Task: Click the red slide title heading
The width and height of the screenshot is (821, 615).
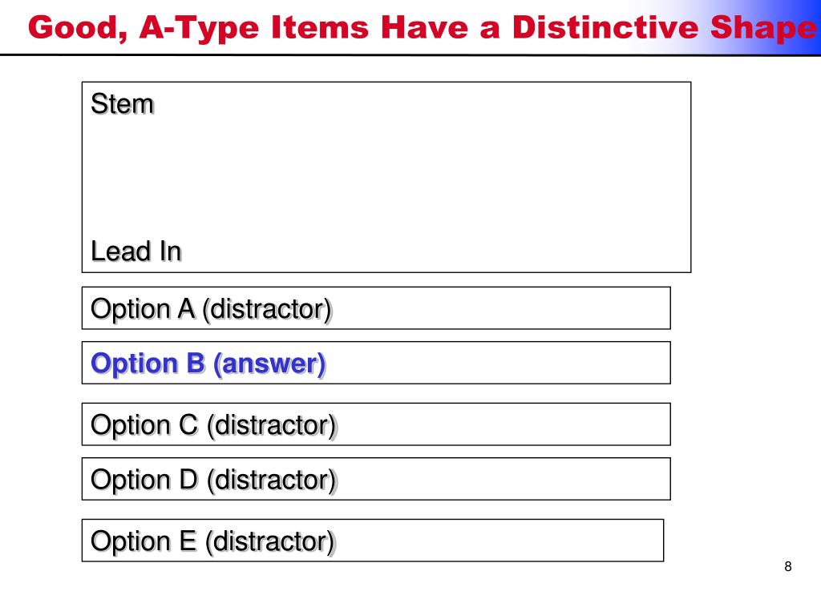Action: point(422,28)
